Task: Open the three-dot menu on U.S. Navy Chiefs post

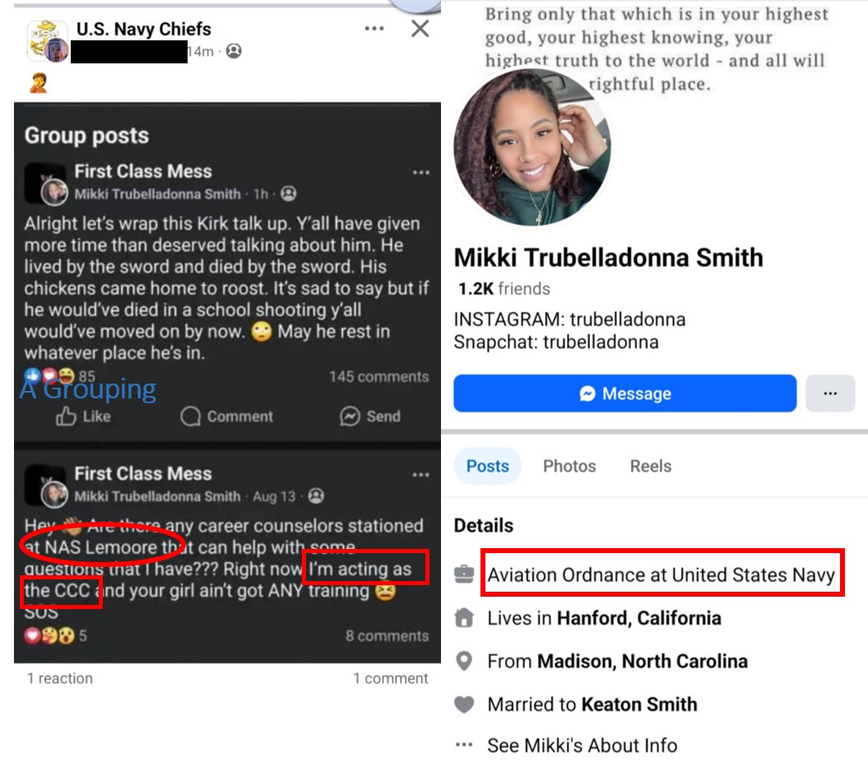Action: click(x=374, y=28)
